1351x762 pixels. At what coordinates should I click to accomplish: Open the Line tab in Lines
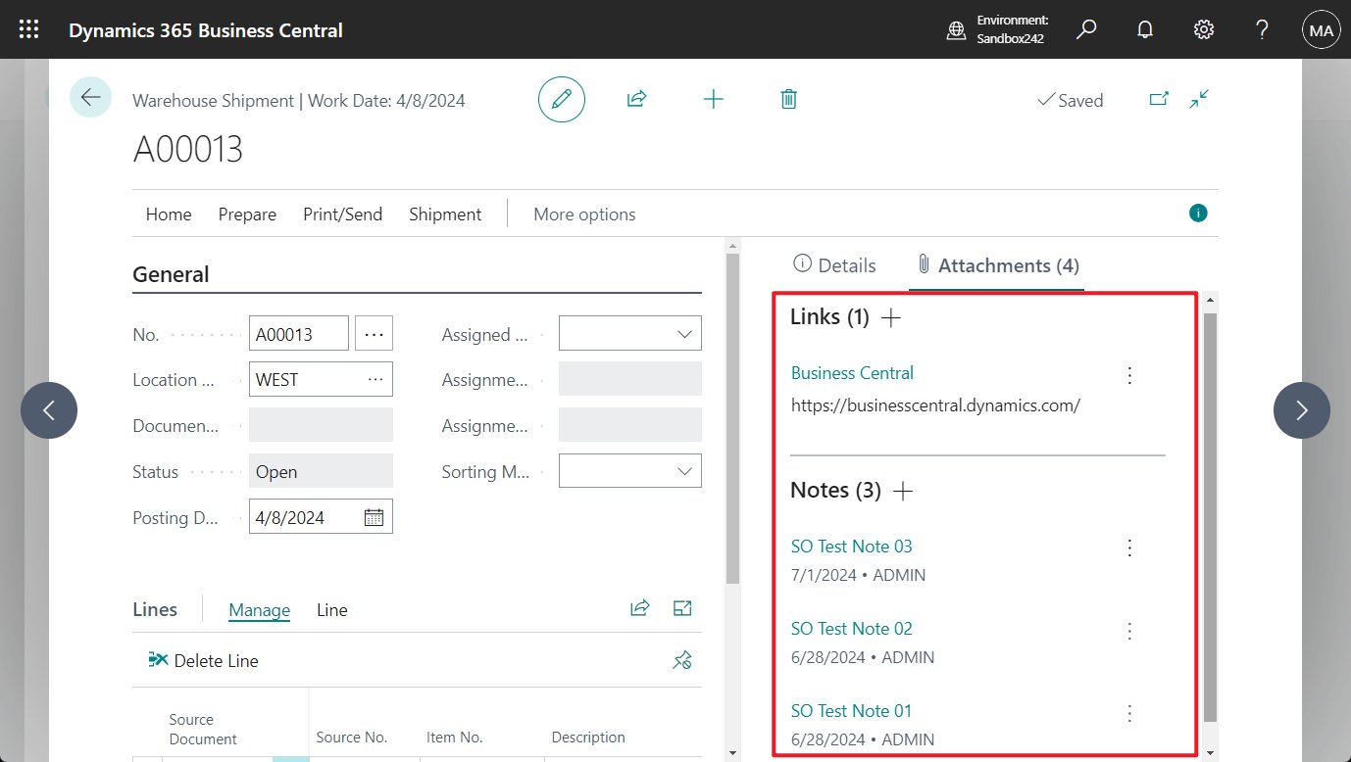pyautogui.click(x=332, y=610)
